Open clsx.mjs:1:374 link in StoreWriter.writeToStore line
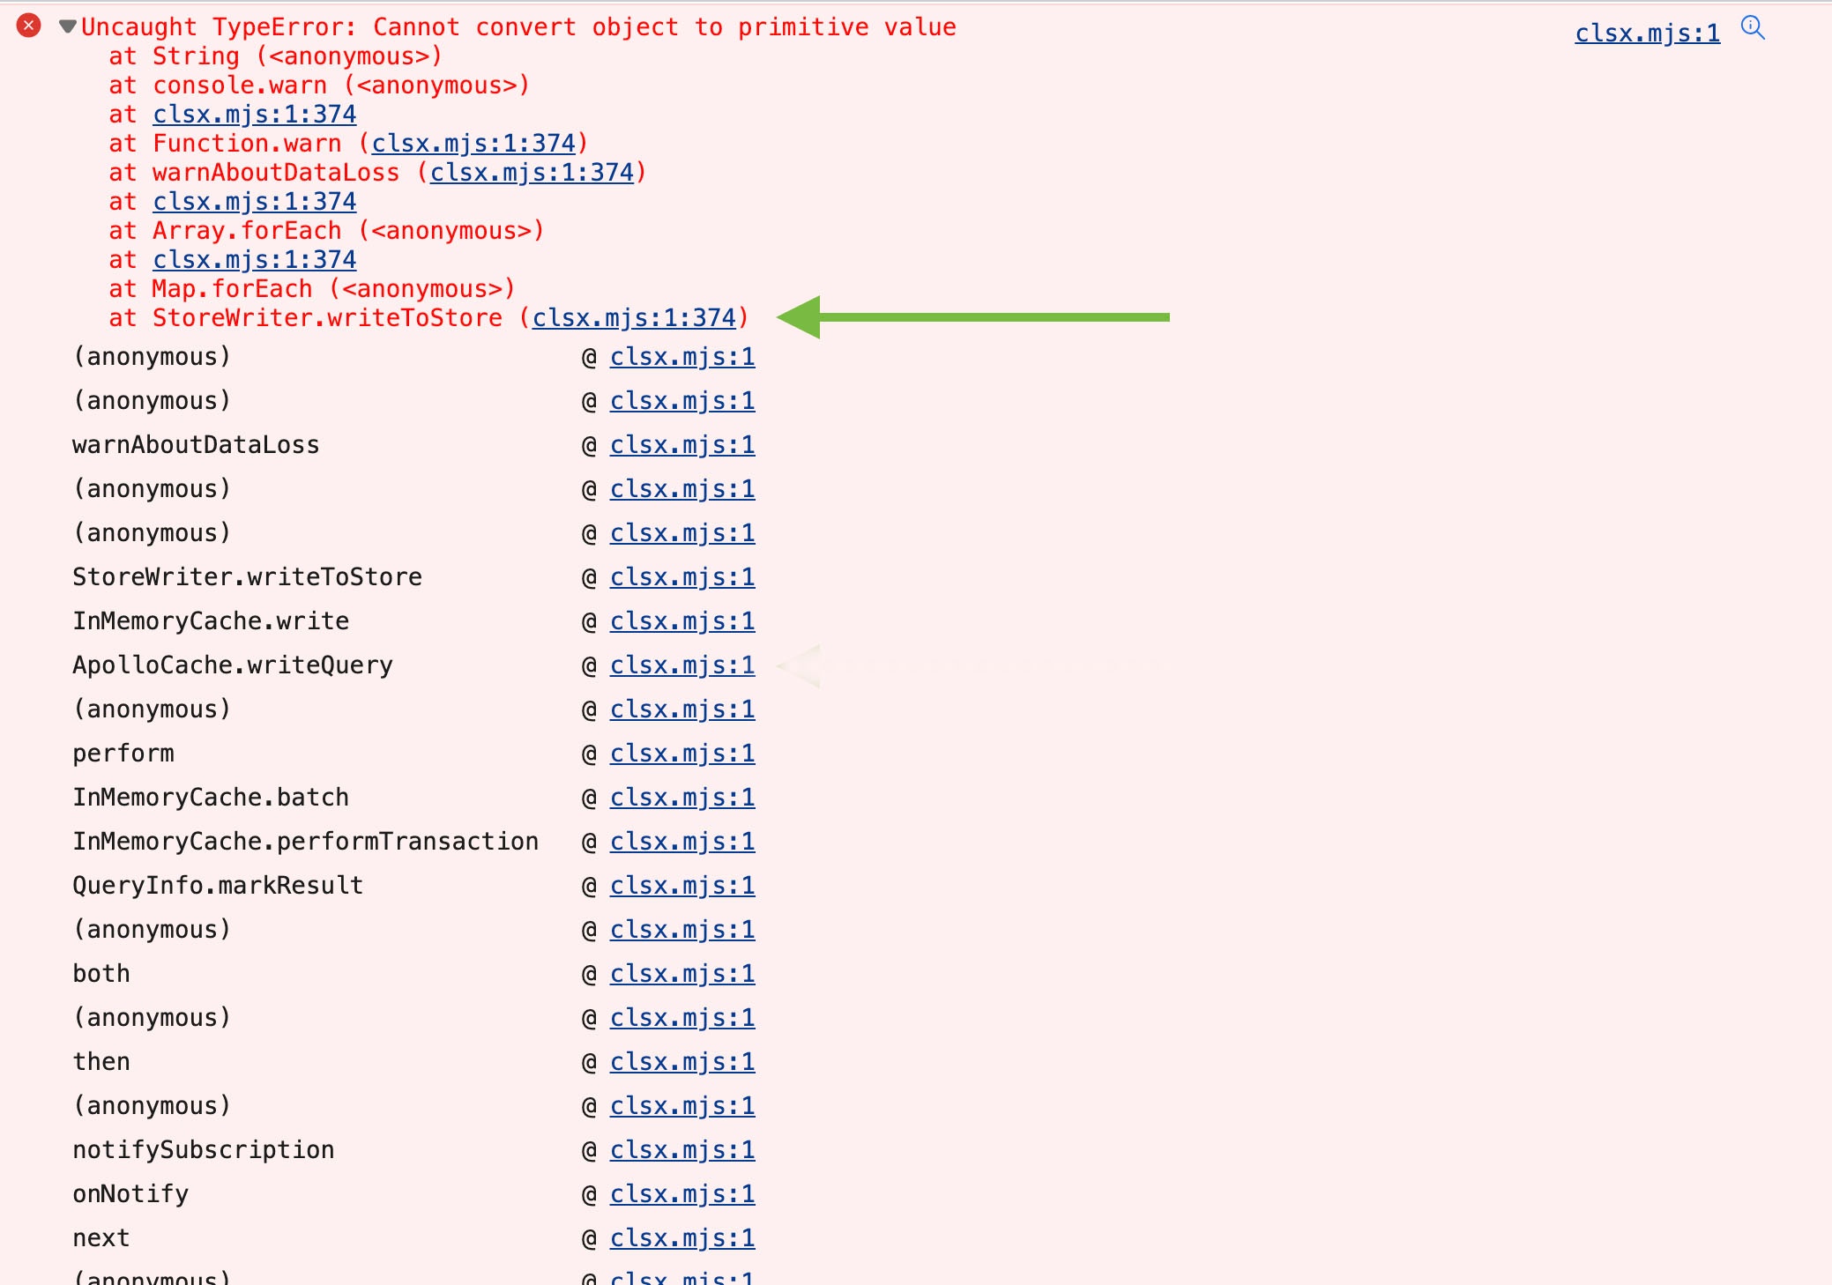This screenshot has width=1832, height=1285. (x=633, y=318)
